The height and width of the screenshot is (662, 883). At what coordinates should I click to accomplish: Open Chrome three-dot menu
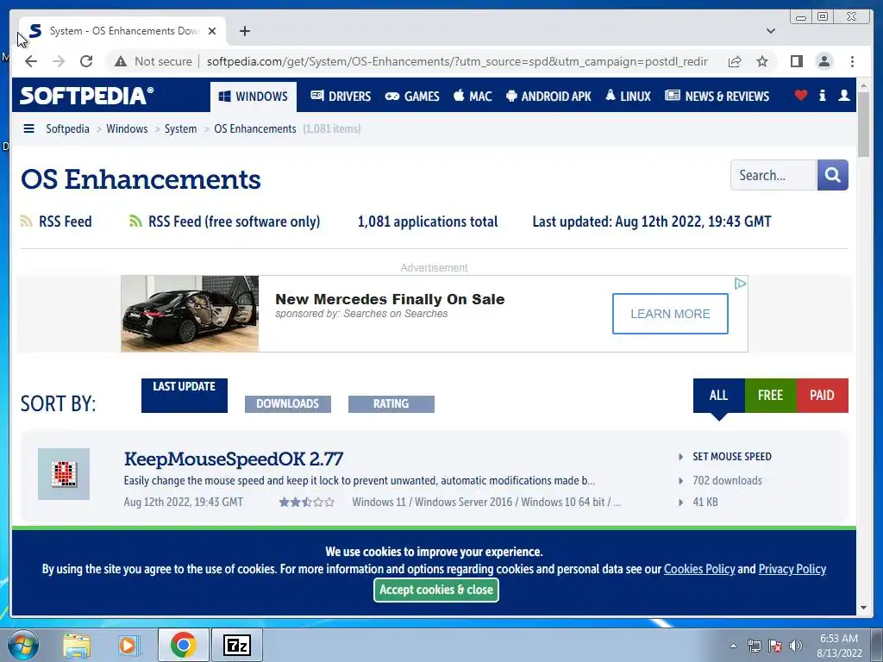[x=852, y=61]
